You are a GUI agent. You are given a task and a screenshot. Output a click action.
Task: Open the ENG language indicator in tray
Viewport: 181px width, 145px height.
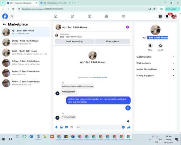click(161, 139)
